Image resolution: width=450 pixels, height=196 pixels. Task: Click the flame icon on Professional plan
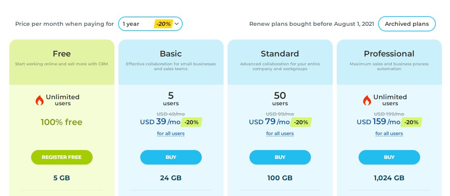[x=367, y=100]
